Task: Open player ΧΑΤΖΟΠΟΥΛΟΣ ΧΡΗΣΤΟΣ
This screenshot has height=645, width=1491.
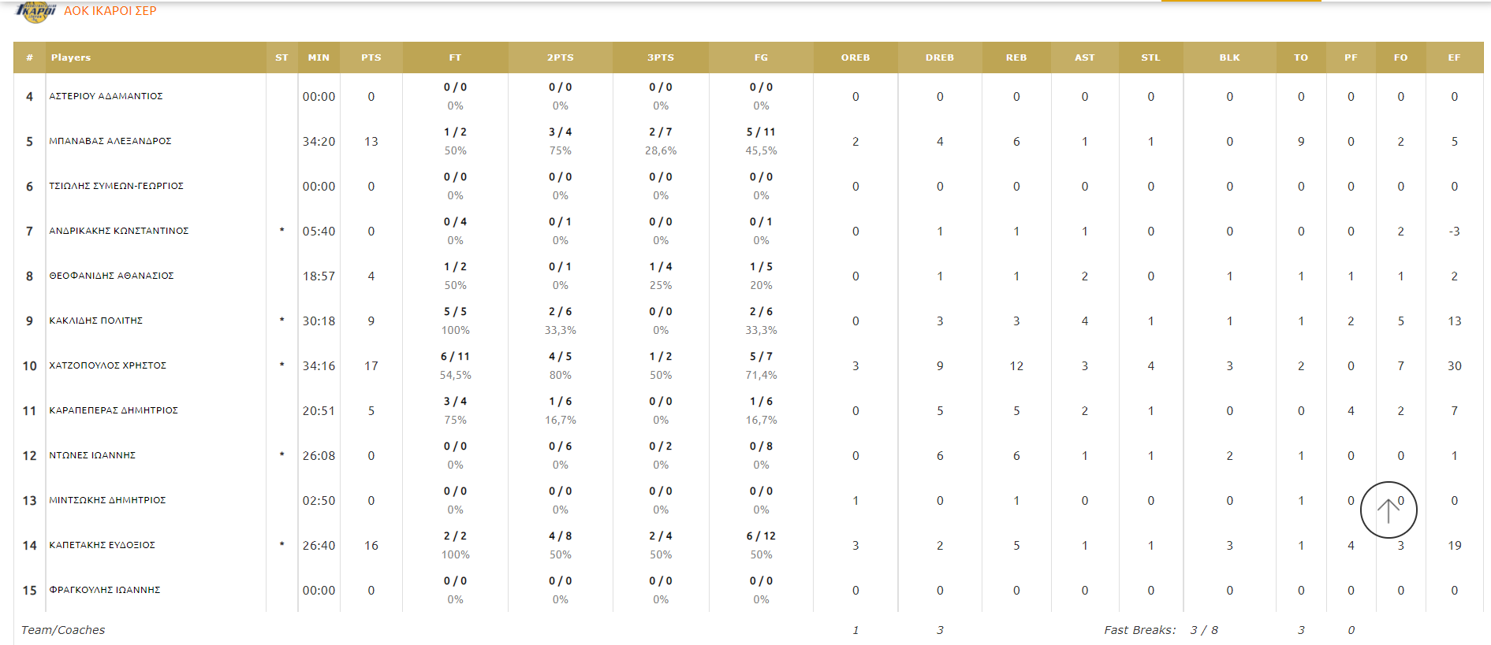Action: (108, 365)
